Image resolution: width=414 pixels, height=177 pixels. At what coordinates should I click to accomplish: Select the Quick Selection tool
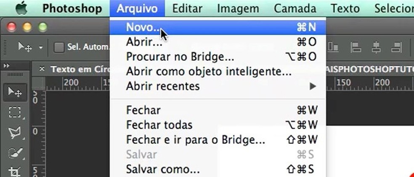tap(15, 152)
